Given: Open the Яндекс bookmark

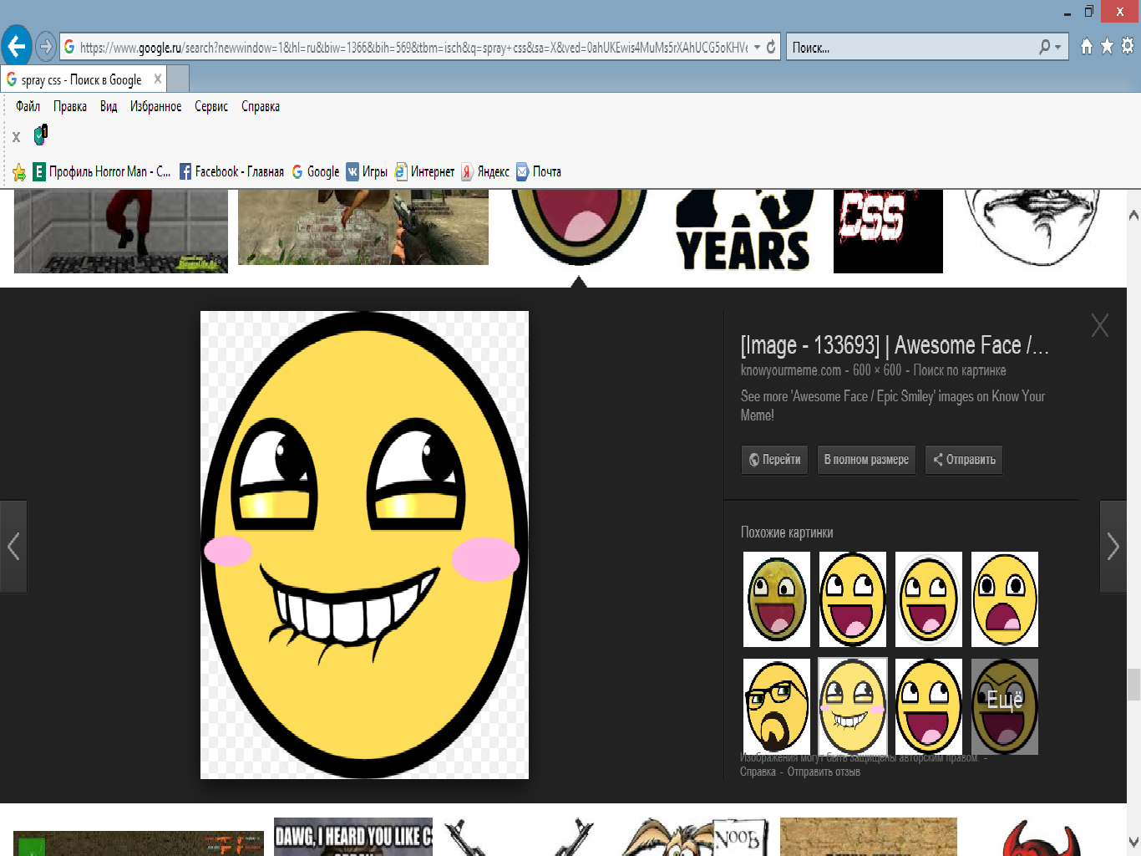Looking at the screenshot, I should pos(485,171).
